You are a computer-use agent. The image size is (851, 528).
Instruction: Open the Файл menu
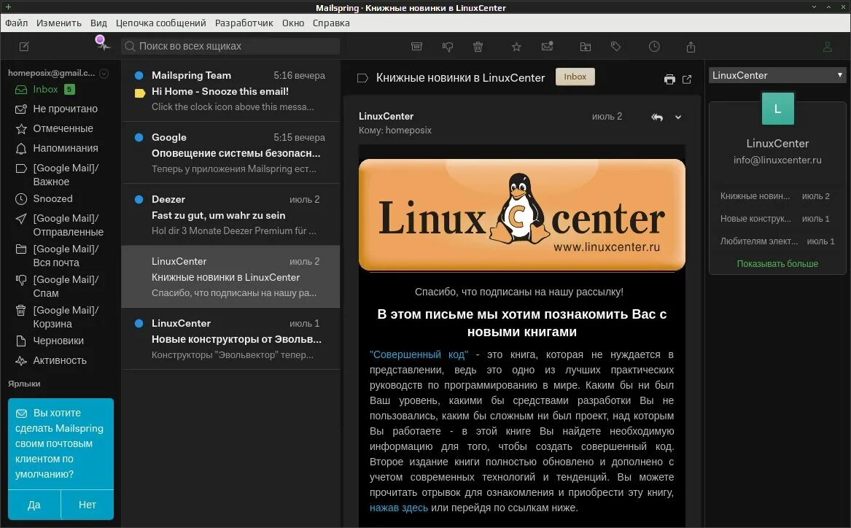pos(16,23)
